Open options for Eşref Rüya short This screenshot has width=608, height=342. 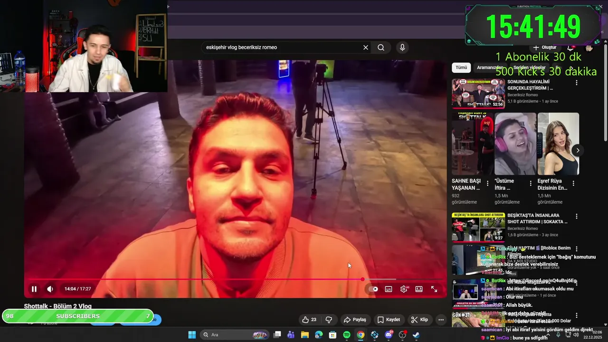573,183
